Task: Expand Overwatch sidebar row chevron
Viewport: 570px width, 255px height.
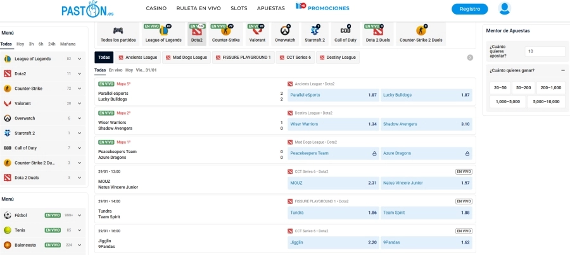Action: coord(80,118)
